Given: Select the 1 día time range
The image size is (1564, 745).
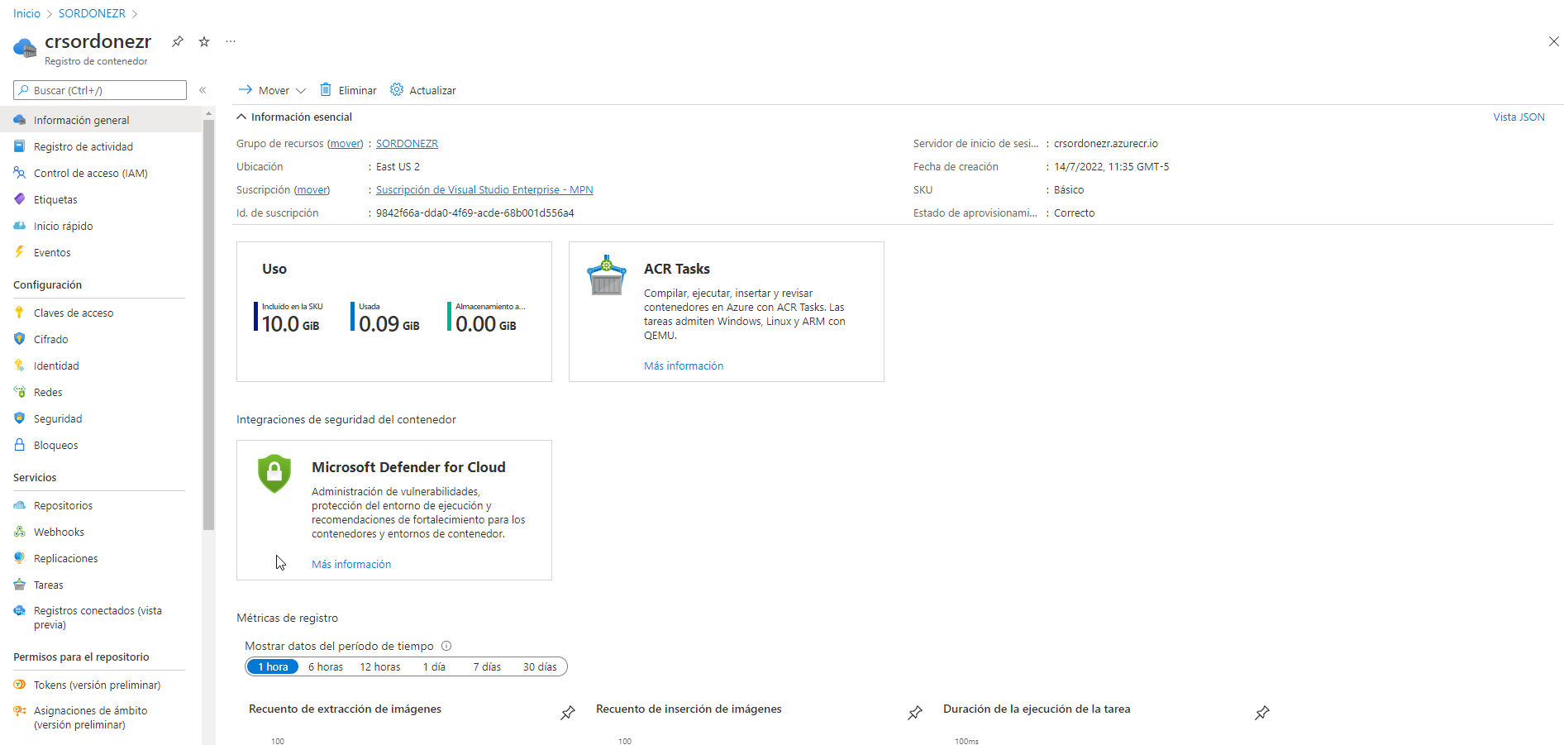Looking at the screenshot, I should pyautogui.click(x=434, y=666).
